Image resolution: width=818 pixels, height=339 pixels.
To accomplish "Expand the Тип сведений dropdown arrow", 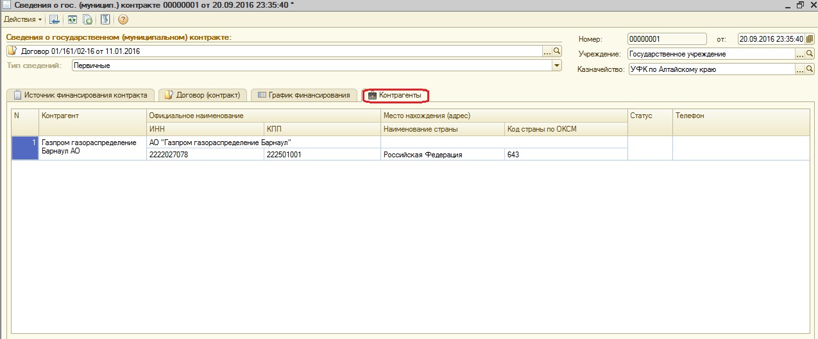I will pos(556,65).
